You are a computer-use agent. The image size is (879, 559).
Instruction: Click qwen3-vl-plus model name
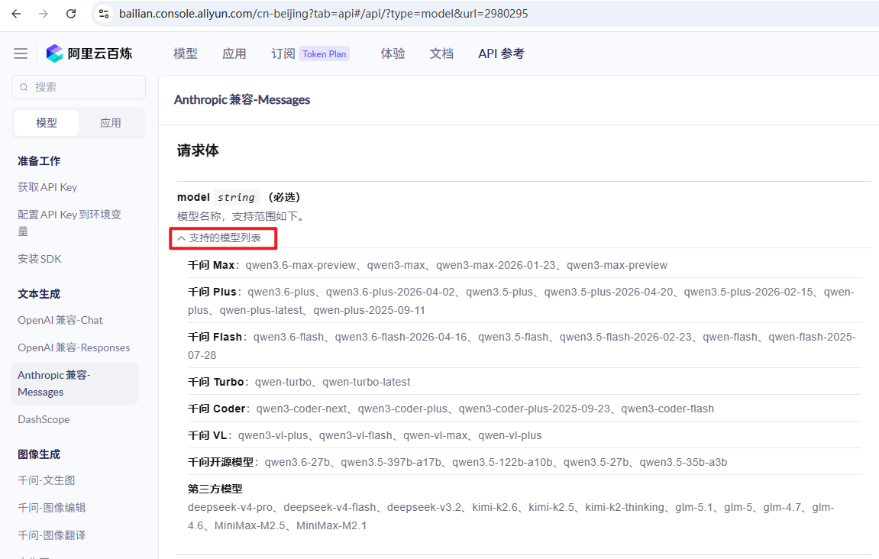tap(273, 435)
